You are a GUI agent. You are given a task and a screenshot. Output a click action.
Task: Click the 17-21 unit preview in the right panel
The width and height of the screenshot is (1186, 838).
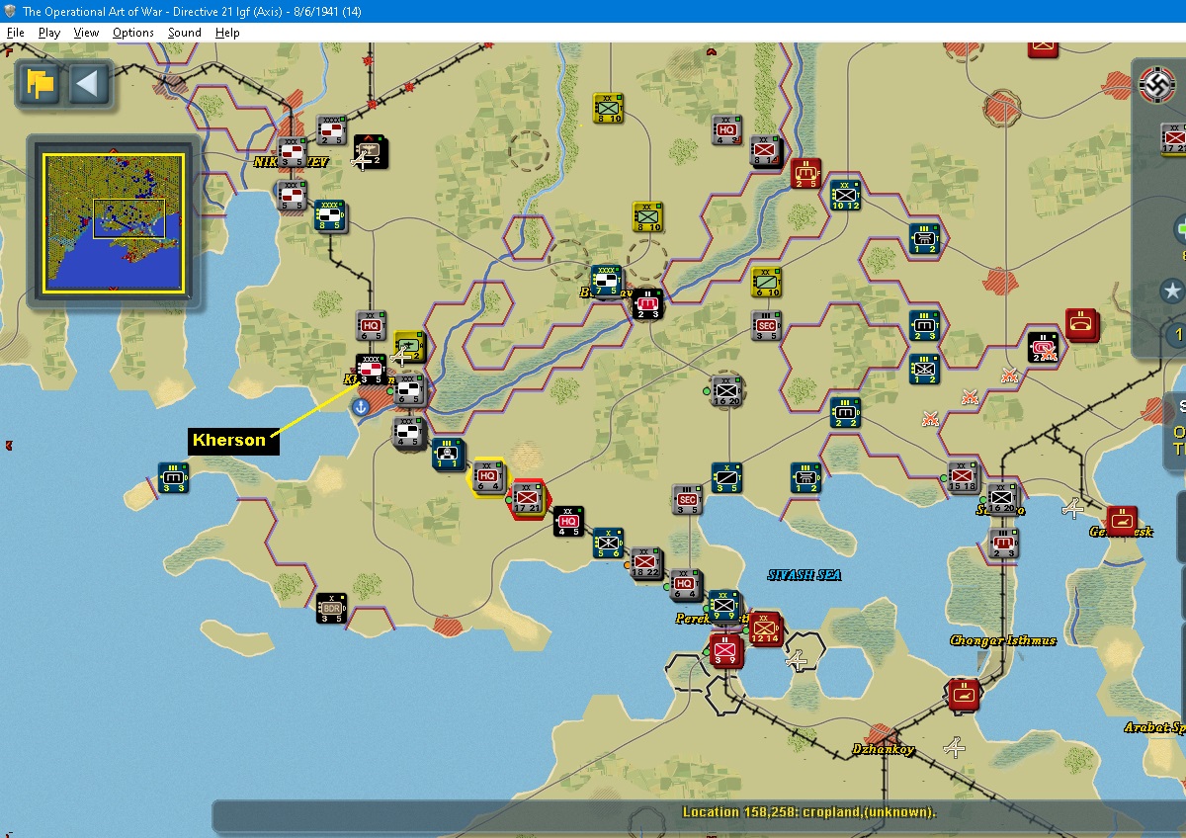click(x=1174, y=139)
